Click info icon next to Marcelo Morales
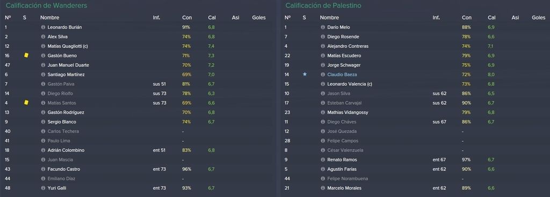550x197 pixels. pos(323,188)
